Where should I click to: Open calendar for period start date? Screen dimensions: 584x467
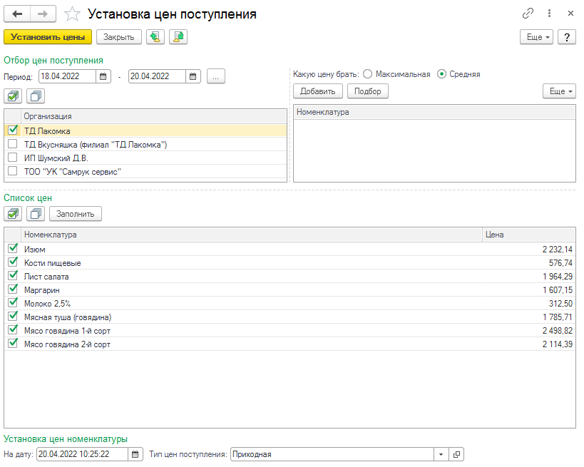point(103,76)
